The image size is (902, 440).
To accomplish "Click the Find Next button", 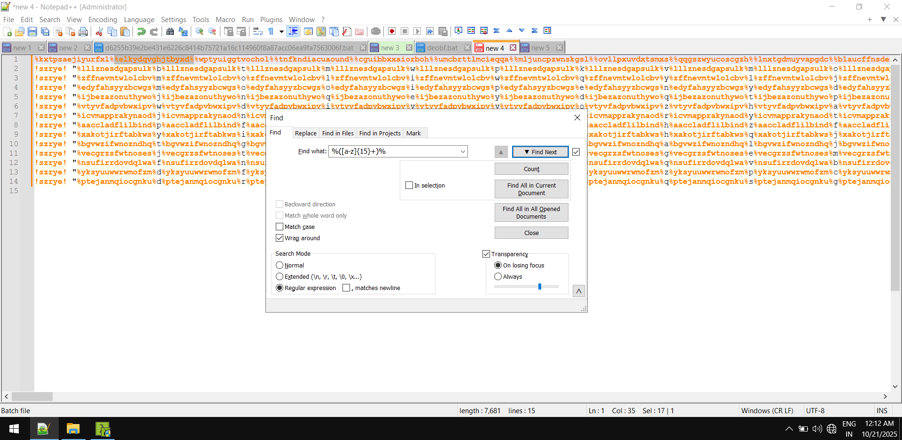I will (540, 152).
